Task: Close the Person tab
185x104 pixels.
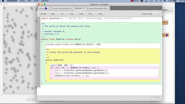Action: 48,8
